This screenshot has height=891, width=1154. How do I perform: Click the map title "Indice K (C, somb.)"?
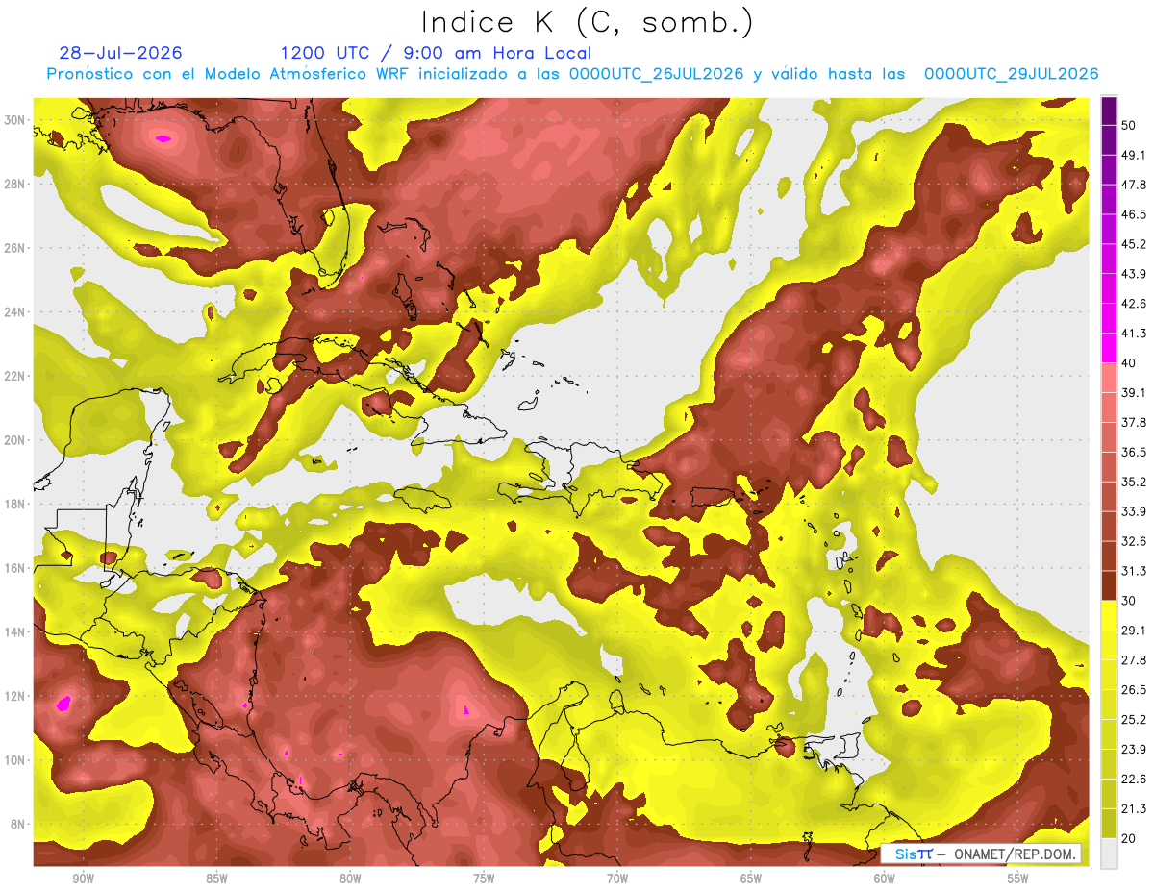click(588, 22)
